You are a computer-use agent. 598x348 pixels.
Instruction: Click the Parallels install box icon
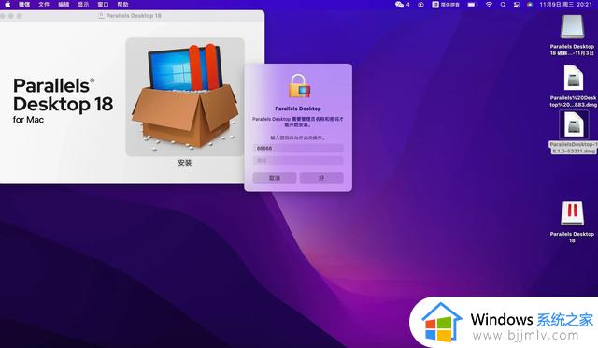(x=185, y=96)
